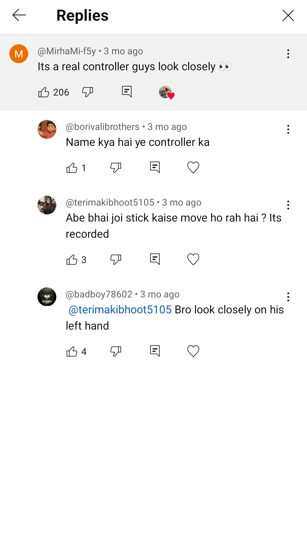Dislike the @MirhaMi-f5y comment

click(x=88, y=92)
